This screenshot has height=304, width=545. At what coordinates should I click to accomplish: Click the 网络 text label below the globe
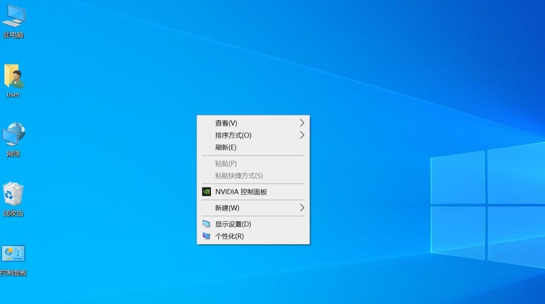coord(13,154)
